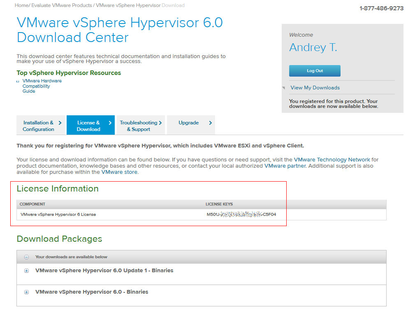Viewport: 408px width, 313px height.
Task: Go to the VMware store link
Action: (x=119, y=172)
